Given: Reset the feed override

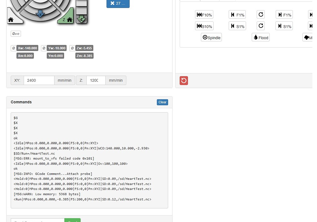Looking at the screenshot, I should (261, 14).
